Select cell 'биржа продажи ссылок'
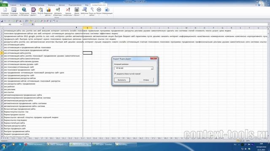The image size is (270, 151). (x=43, y=115)
